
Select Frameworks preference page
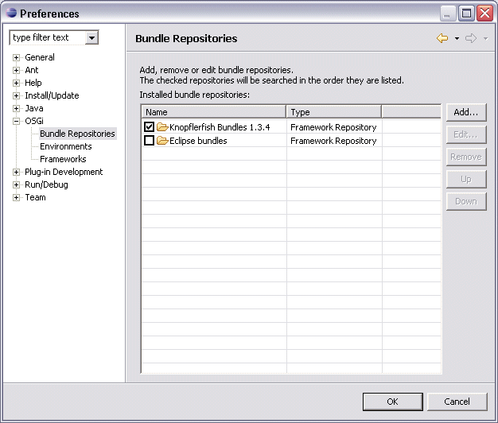click(63, 159)
